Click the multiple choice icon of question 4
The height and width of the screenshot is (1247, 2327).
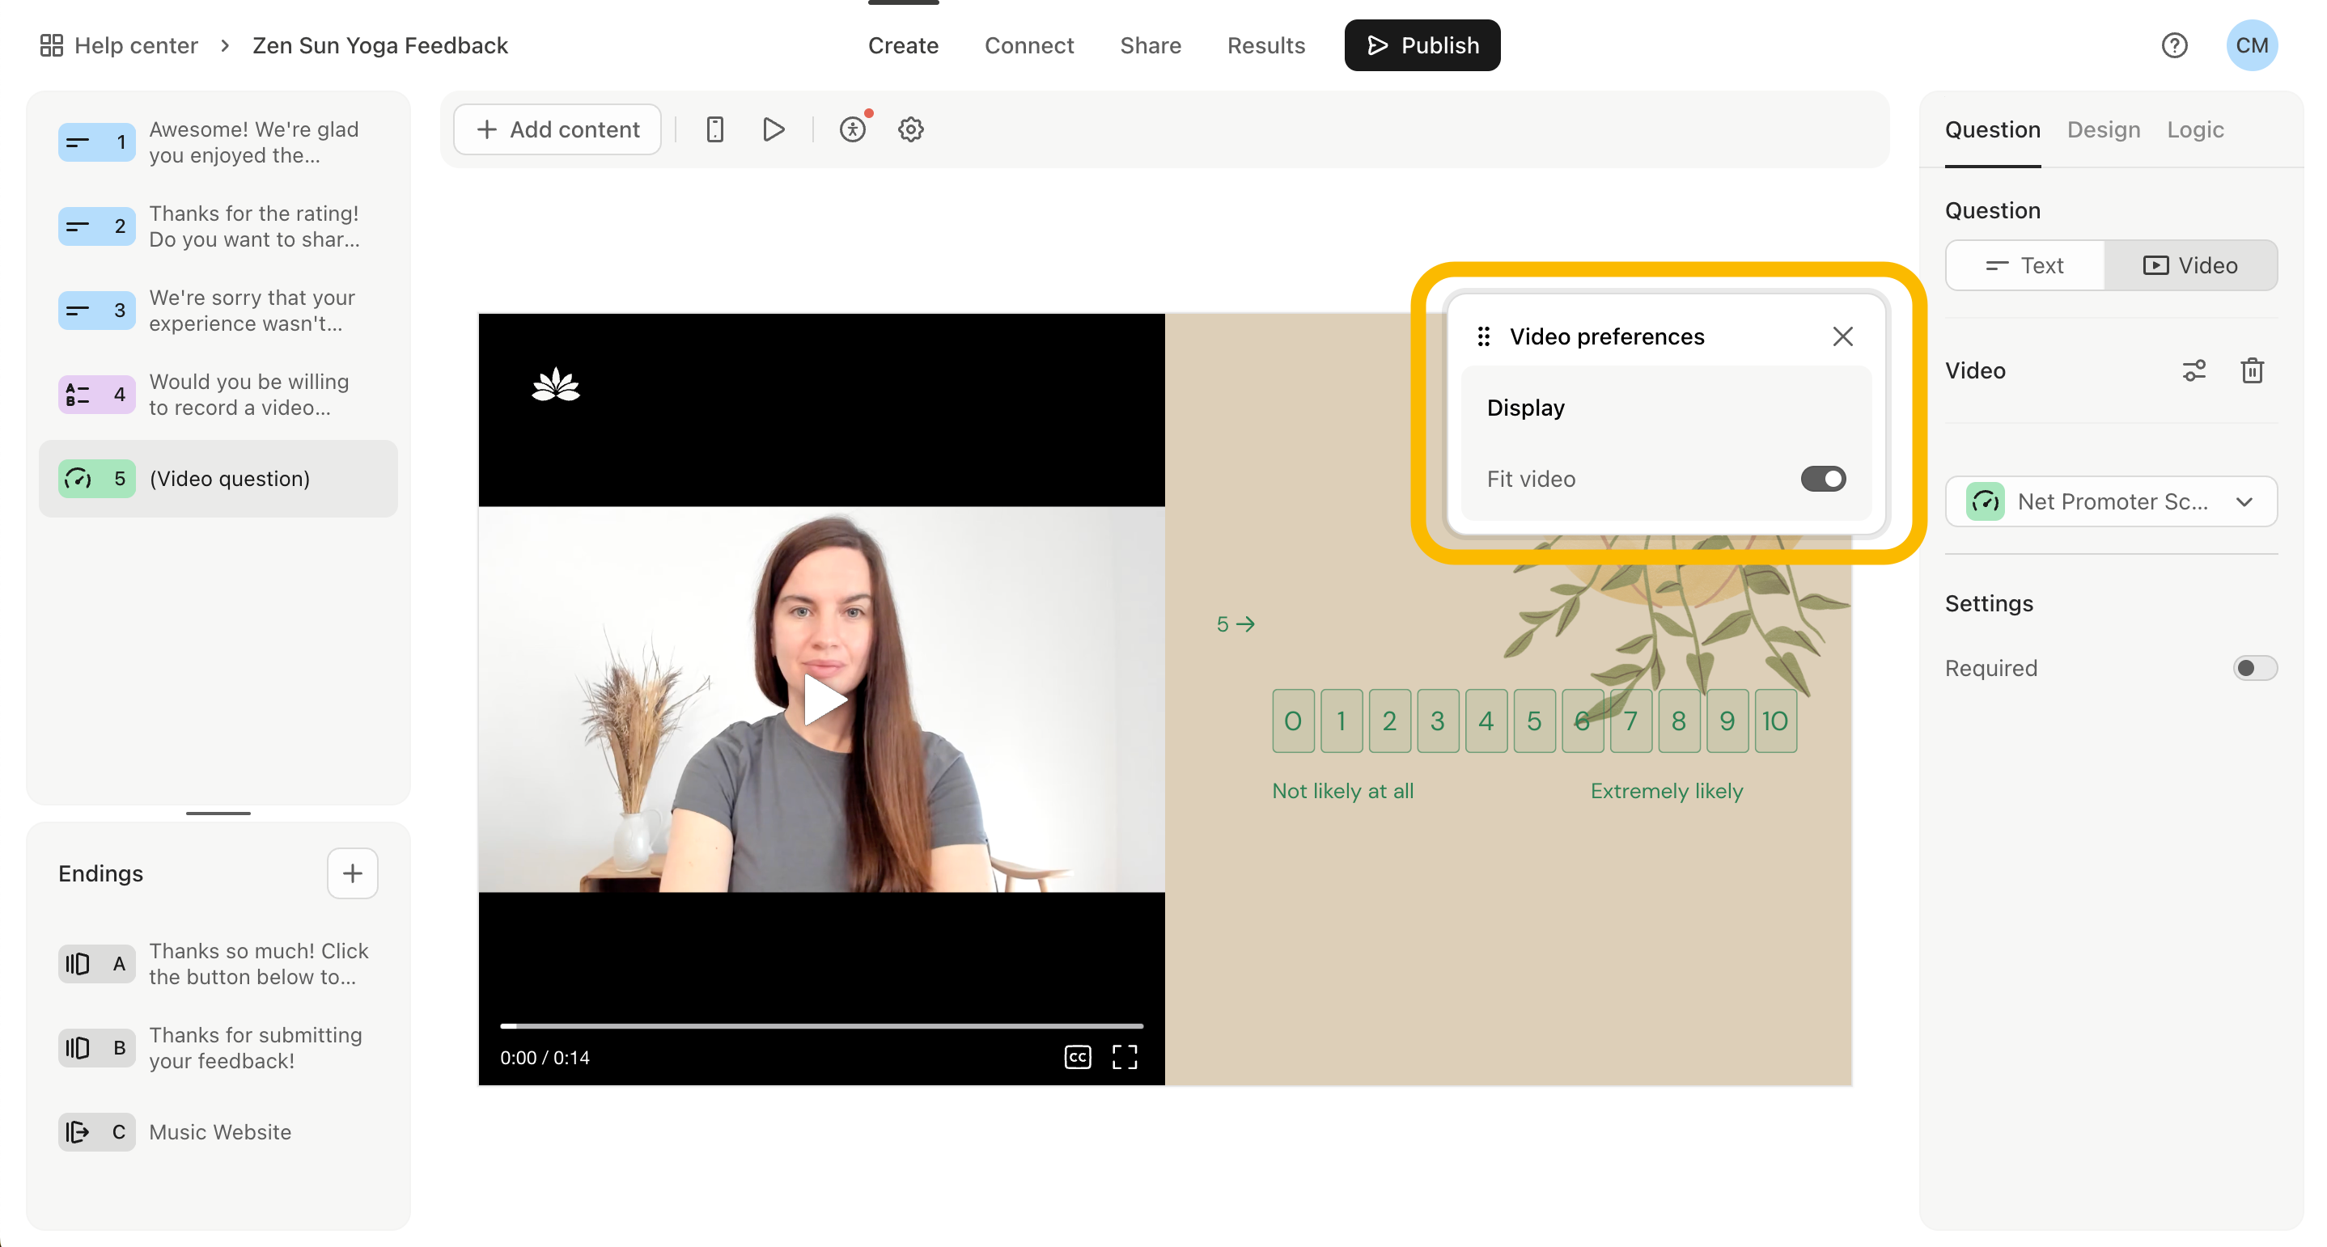(78, 394)
